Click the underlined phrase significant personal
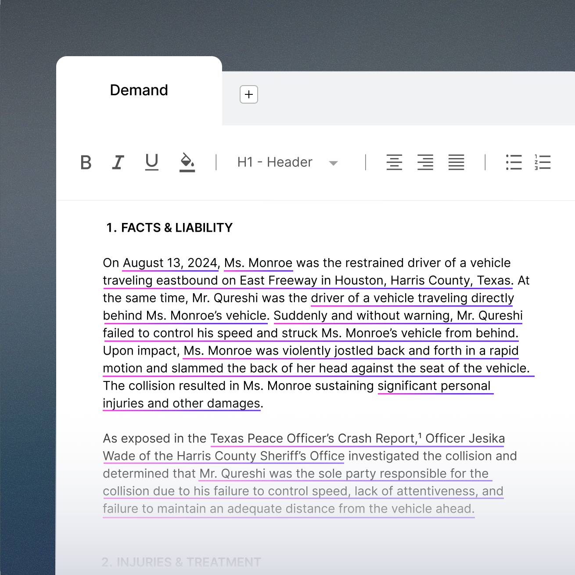This screenshot has height=575, width=575. click(434, 386)
